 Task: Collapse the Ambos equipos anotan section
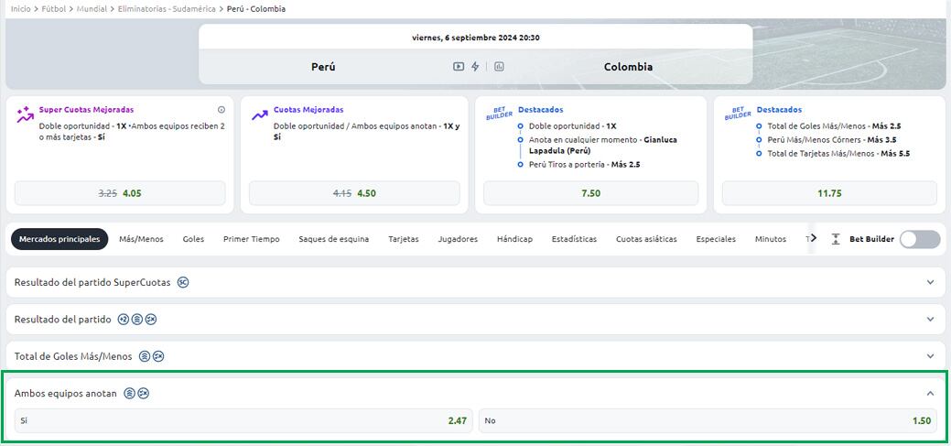pos(930,393)
